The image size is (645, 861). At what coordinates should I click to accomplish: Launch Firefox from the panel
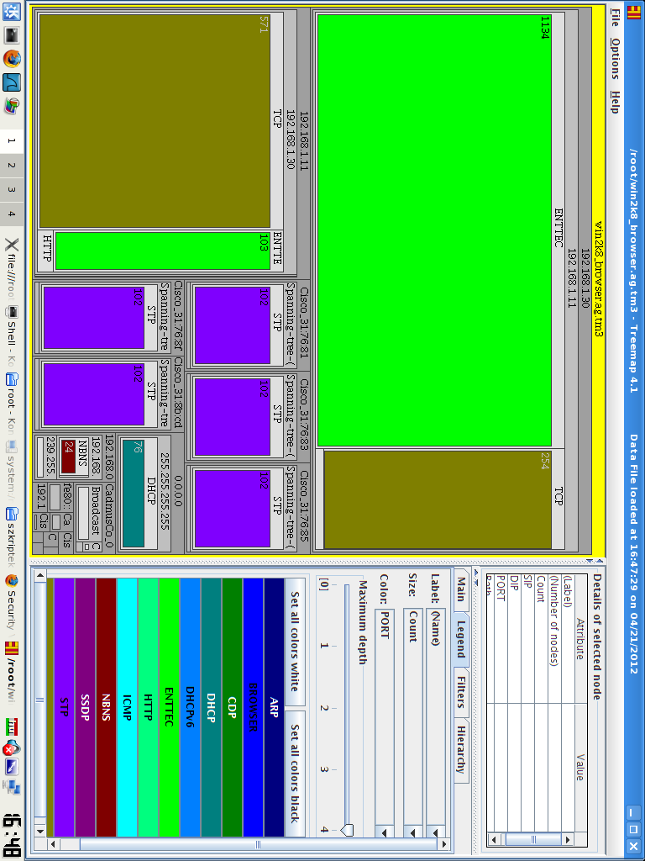click(x=12, y=58)
